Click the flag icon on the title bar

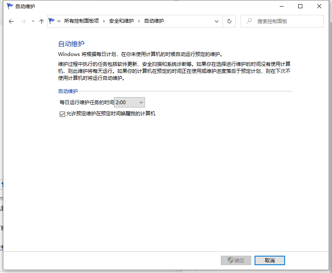tap(9, 6)
